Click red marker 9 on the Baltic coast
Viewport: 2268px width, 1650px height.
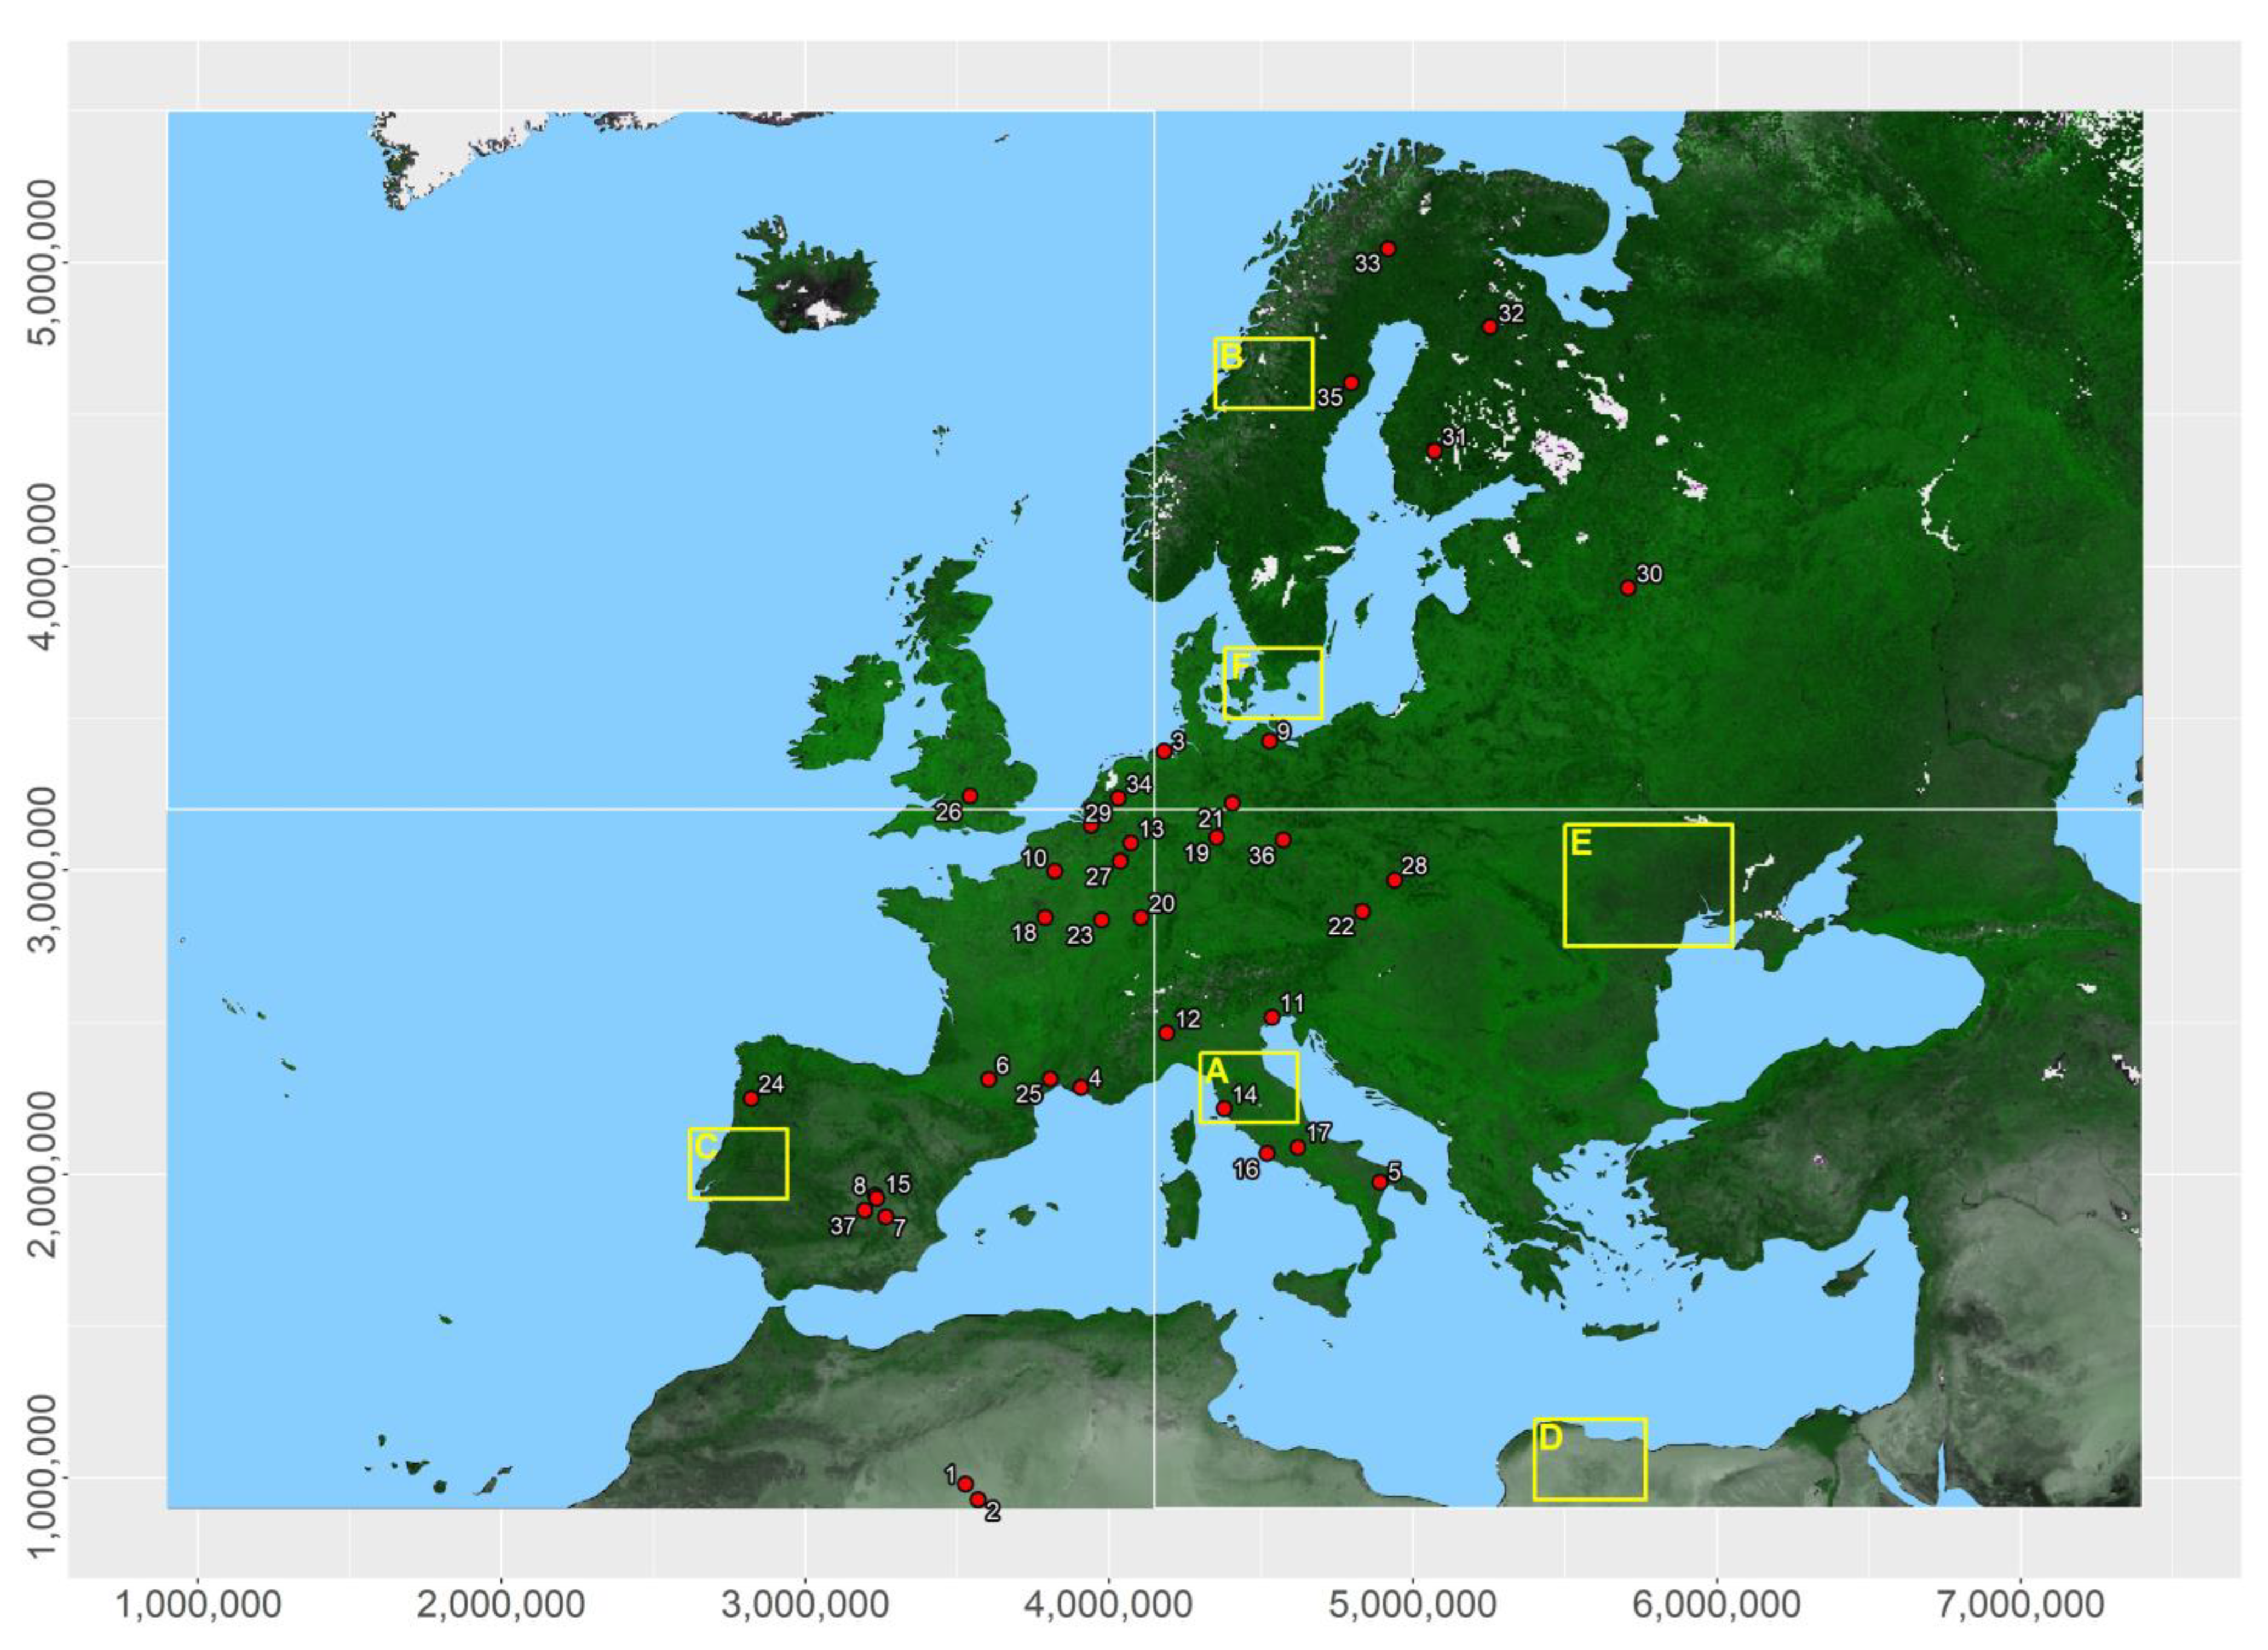1269,741
